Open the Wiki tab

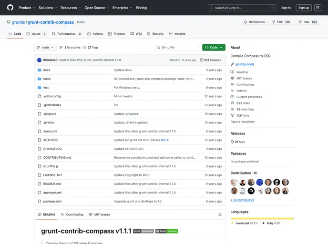(x=136, y=34)
